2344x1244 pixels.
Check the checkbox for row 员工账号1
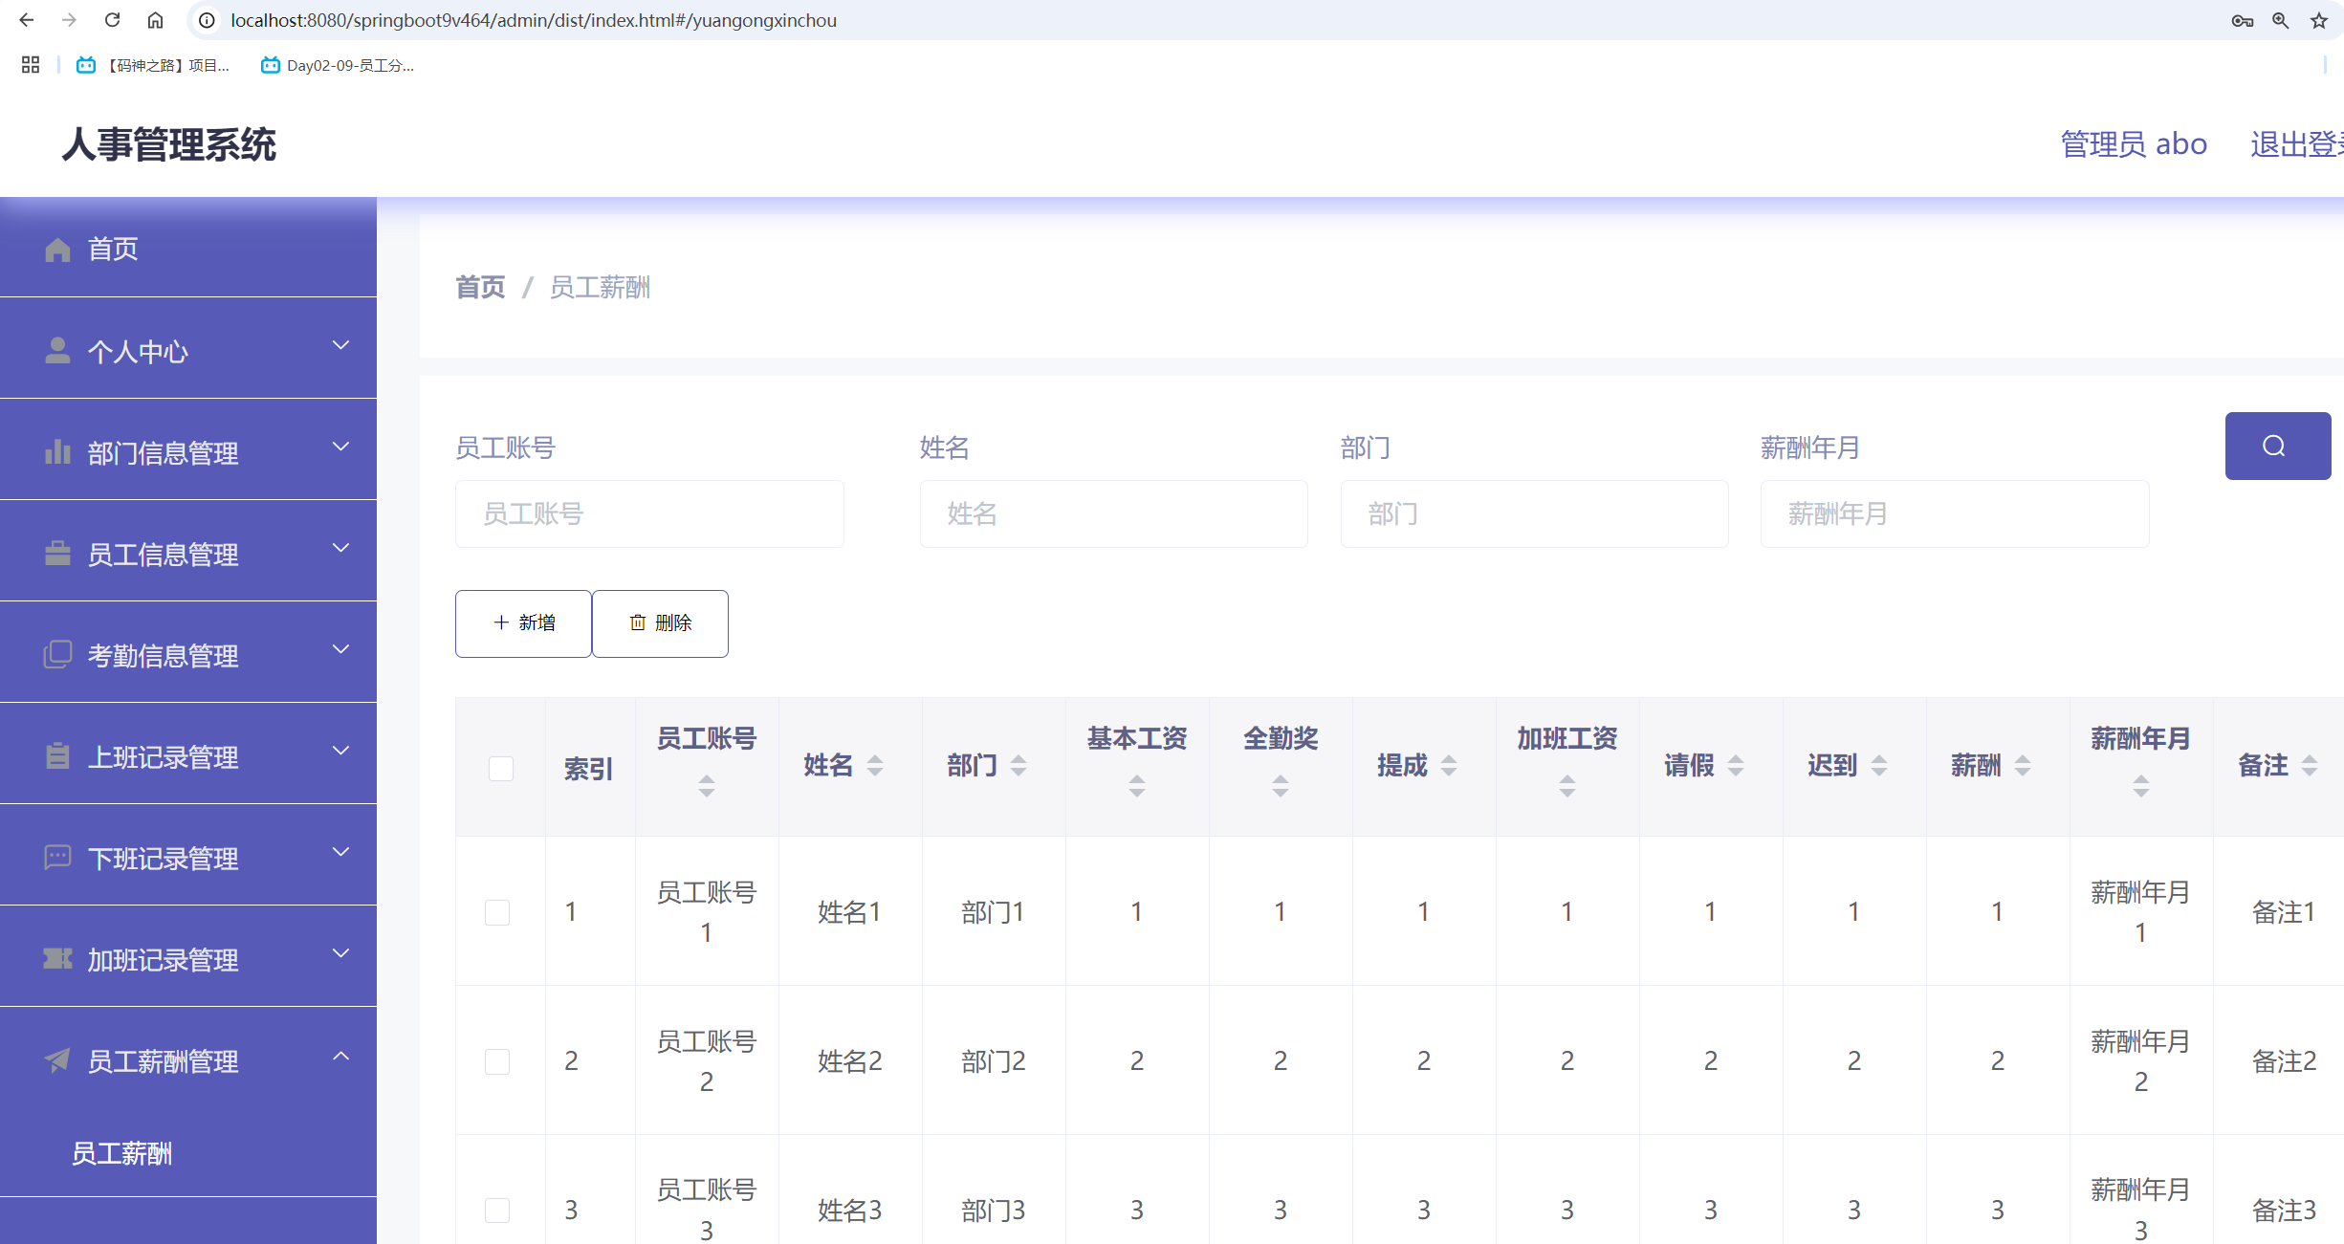coord(497,912)
